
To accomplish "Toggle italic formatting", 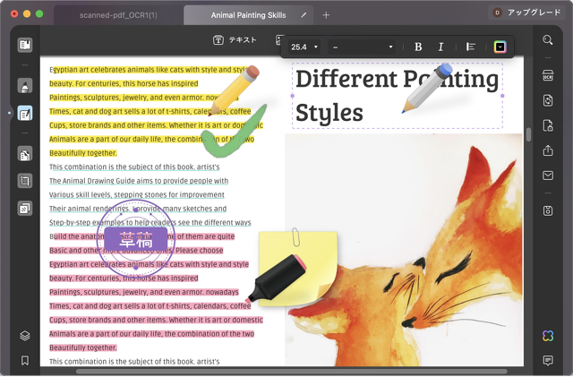I will point(440,47).
